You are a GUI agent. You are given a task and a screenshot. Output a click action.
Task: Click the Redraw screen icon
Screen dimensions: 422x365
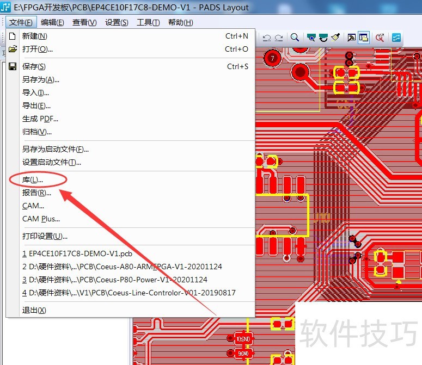coord(323,38)
